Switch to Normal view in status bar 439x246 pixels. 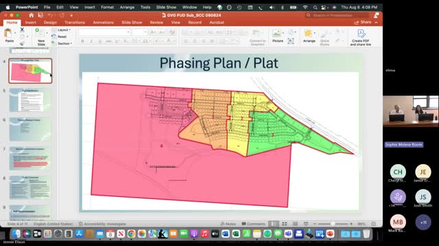273,223
